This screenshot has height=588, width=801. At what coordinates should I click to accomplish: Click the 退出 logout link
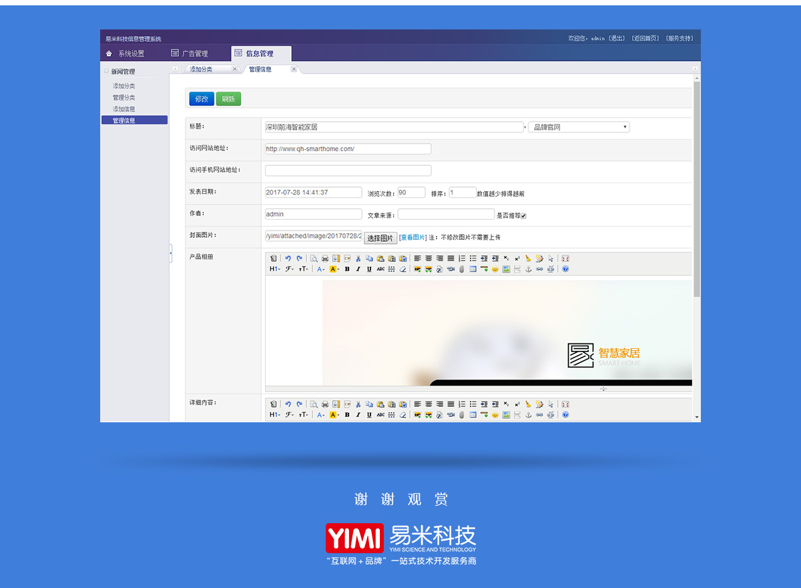(x=616, y=38)
